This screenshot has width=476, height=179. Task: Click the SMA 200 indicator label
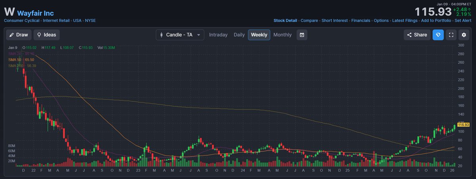point(22,65)
